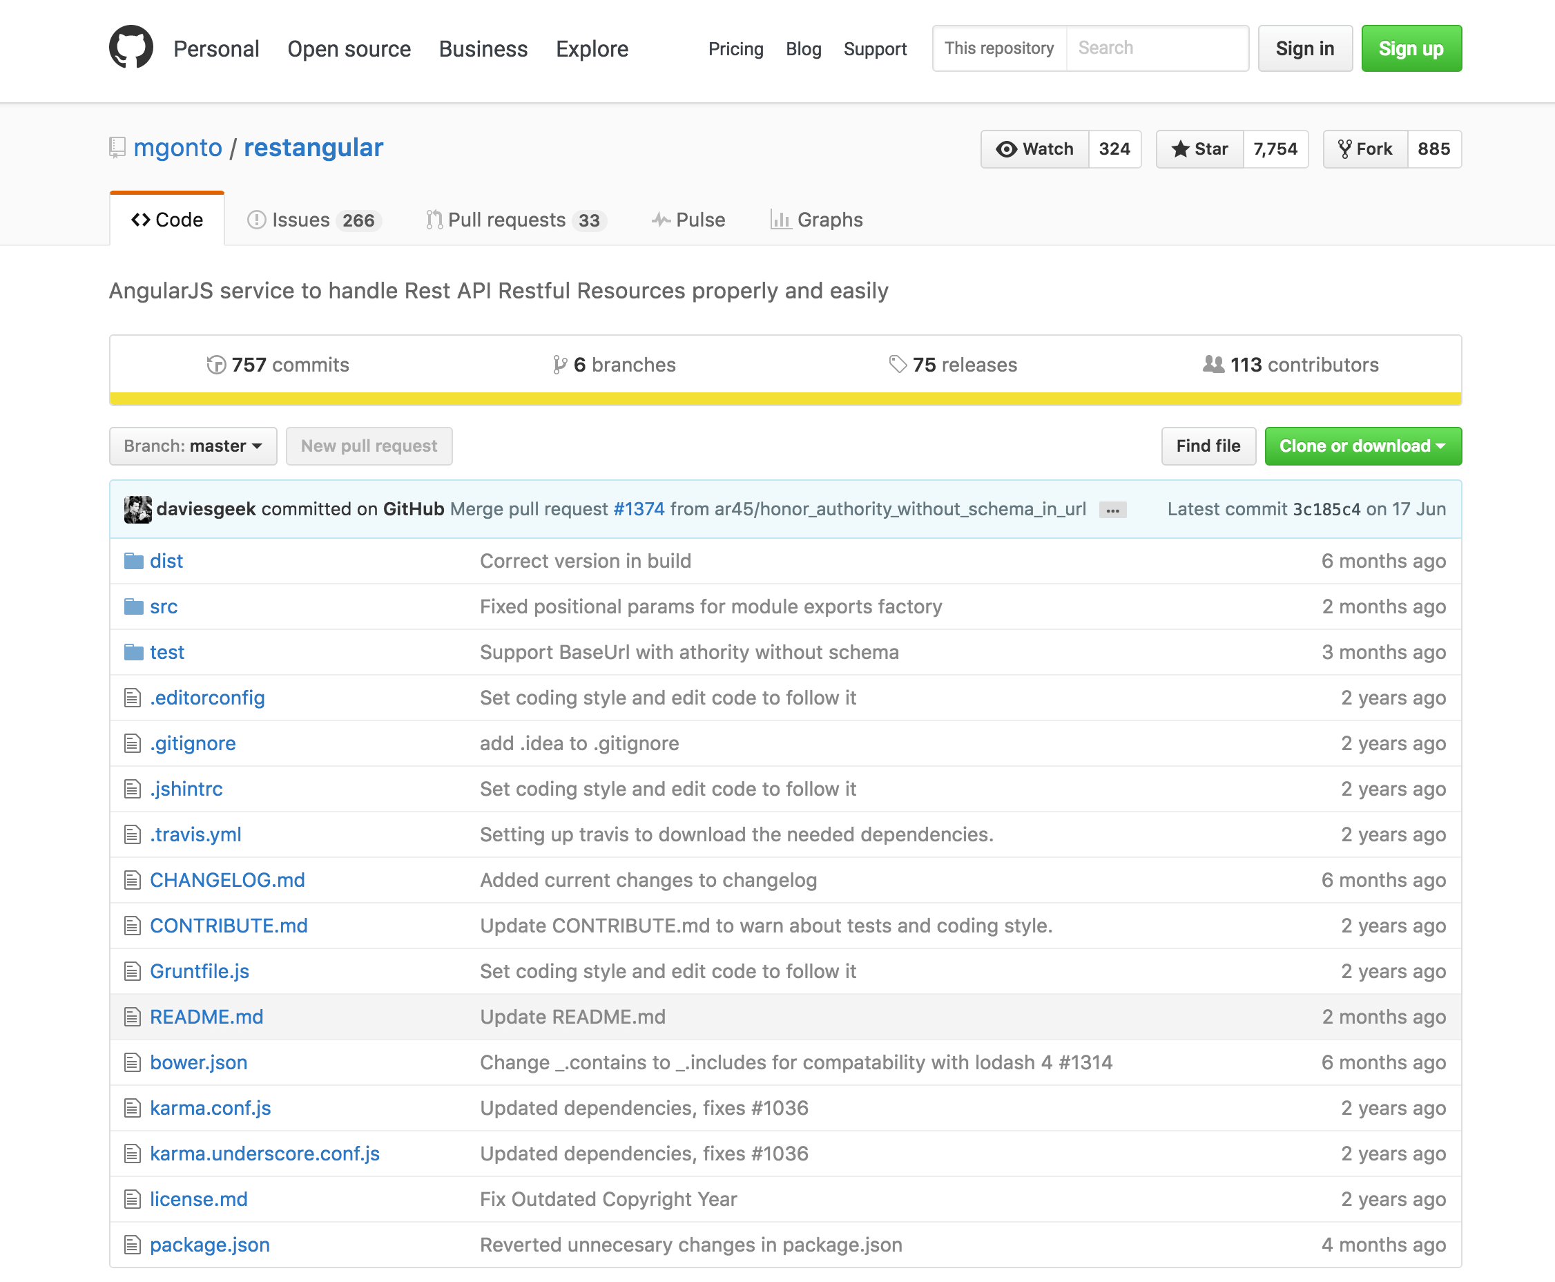Click the file icon next to .editorconfig
Viewport: 1555px width, 1282px height.
tap(133, 698)
